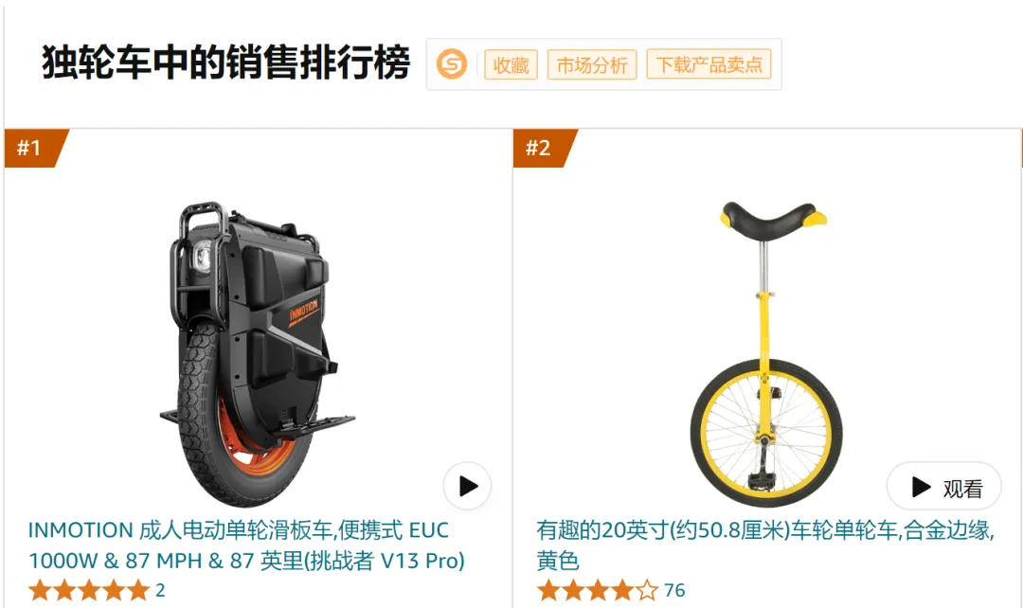
Task: Click the five-star rating of INMOTION product
Action: 89,590
